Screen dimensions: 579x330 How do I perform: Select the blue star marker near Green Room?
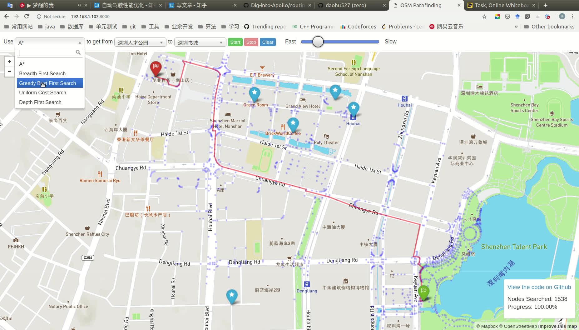255,94
